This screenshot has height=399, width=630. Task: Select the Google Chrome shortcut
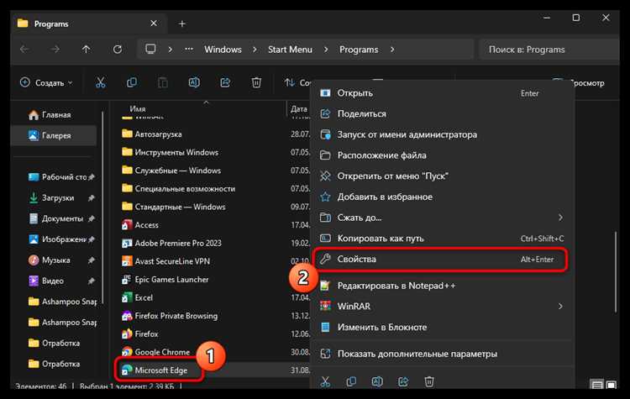[156, 352]
